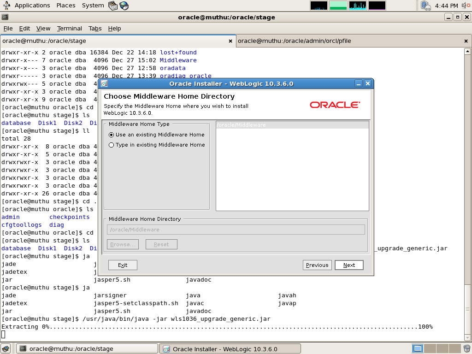Click the green memory monitor graph applet
This screenshot has width=472, height=354.
(x=338, y=6)
